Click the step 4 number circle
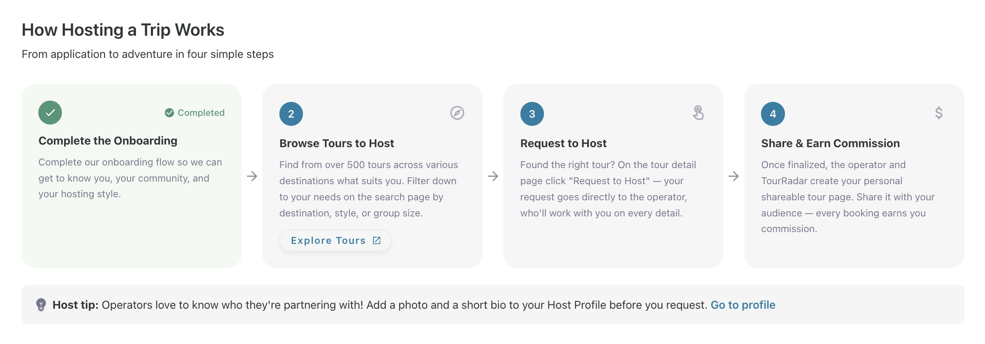 click(x=773, y=114)
